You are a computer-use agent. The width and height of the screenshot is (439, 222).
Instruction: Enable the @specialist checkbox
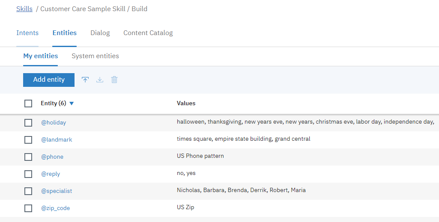[28, 191]
